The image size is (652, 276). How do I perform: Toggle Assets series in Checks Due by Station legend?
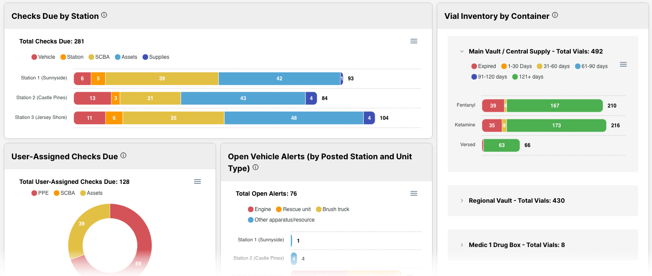click(126, 57)
